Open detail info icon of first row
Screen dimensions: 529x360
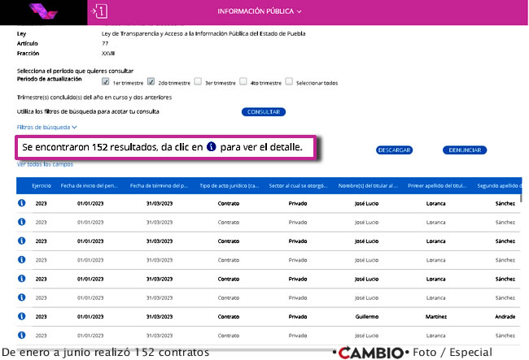pos(22,203)
